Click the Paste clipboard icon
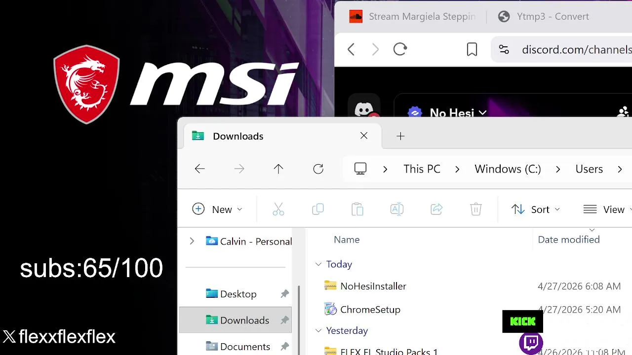The height and width of the screenshot is (355, 632). pos(357,210)
